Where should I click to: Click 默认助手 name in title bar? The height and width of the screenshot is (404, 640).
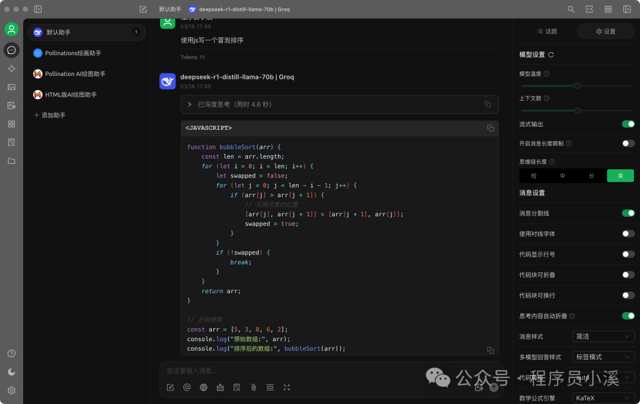pos(170,9)
